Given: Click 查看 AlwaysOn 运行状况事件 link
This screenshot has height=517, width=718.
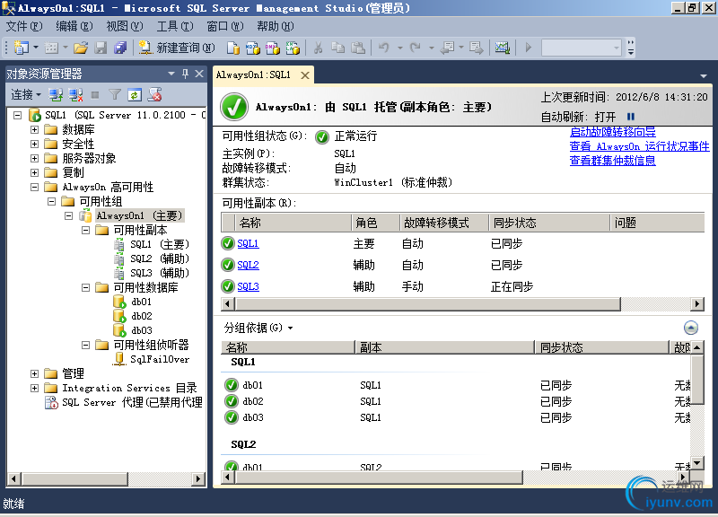Looking at the screenshot, I should [x=639, y=146].
